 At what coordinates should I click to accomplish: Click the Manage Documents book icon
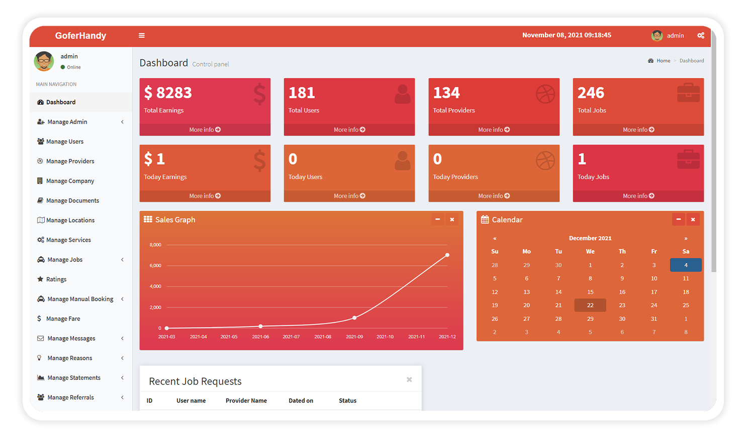pyautogui.click(x=40, y=200)
